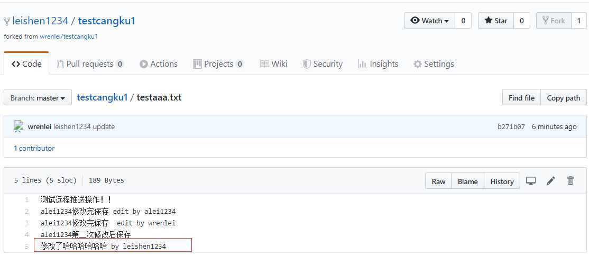Click the line ending 'edit by alei1234'
This screenshot has width=589, height=255.
tap(108, 212)
